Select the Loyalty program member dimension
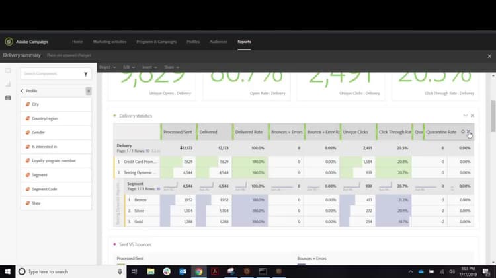 [x=56, y=161]
